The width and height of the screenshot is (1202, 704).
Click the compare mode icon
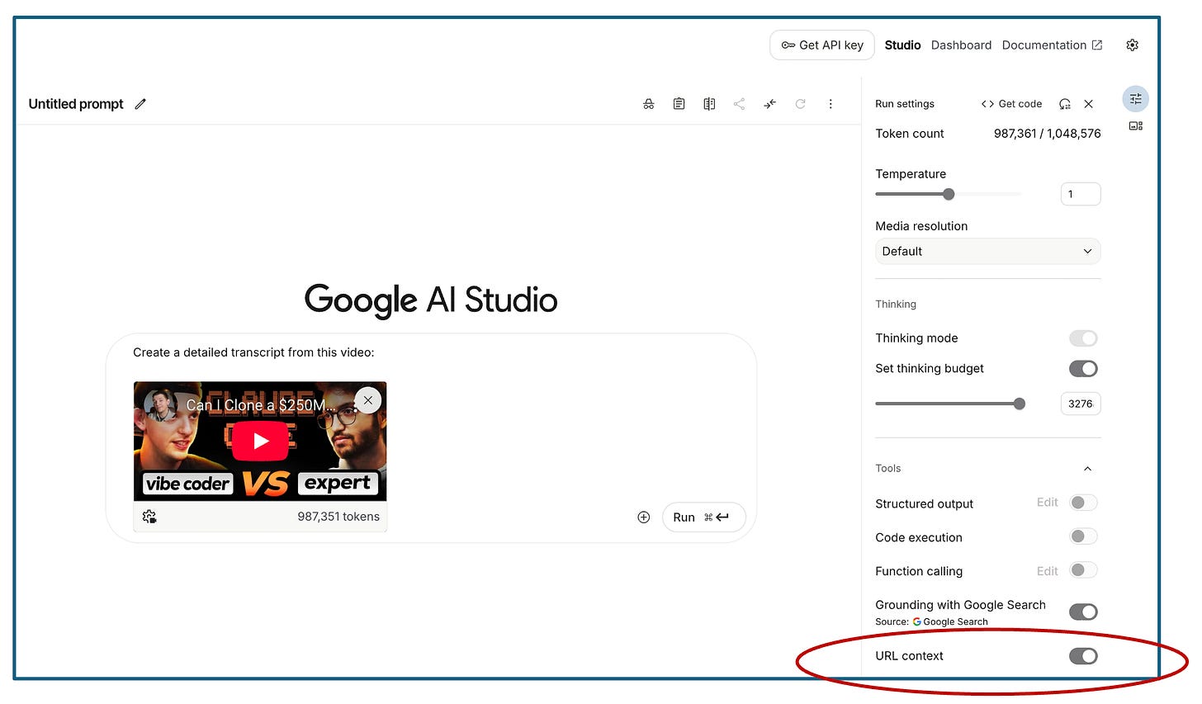coord(709,104)
